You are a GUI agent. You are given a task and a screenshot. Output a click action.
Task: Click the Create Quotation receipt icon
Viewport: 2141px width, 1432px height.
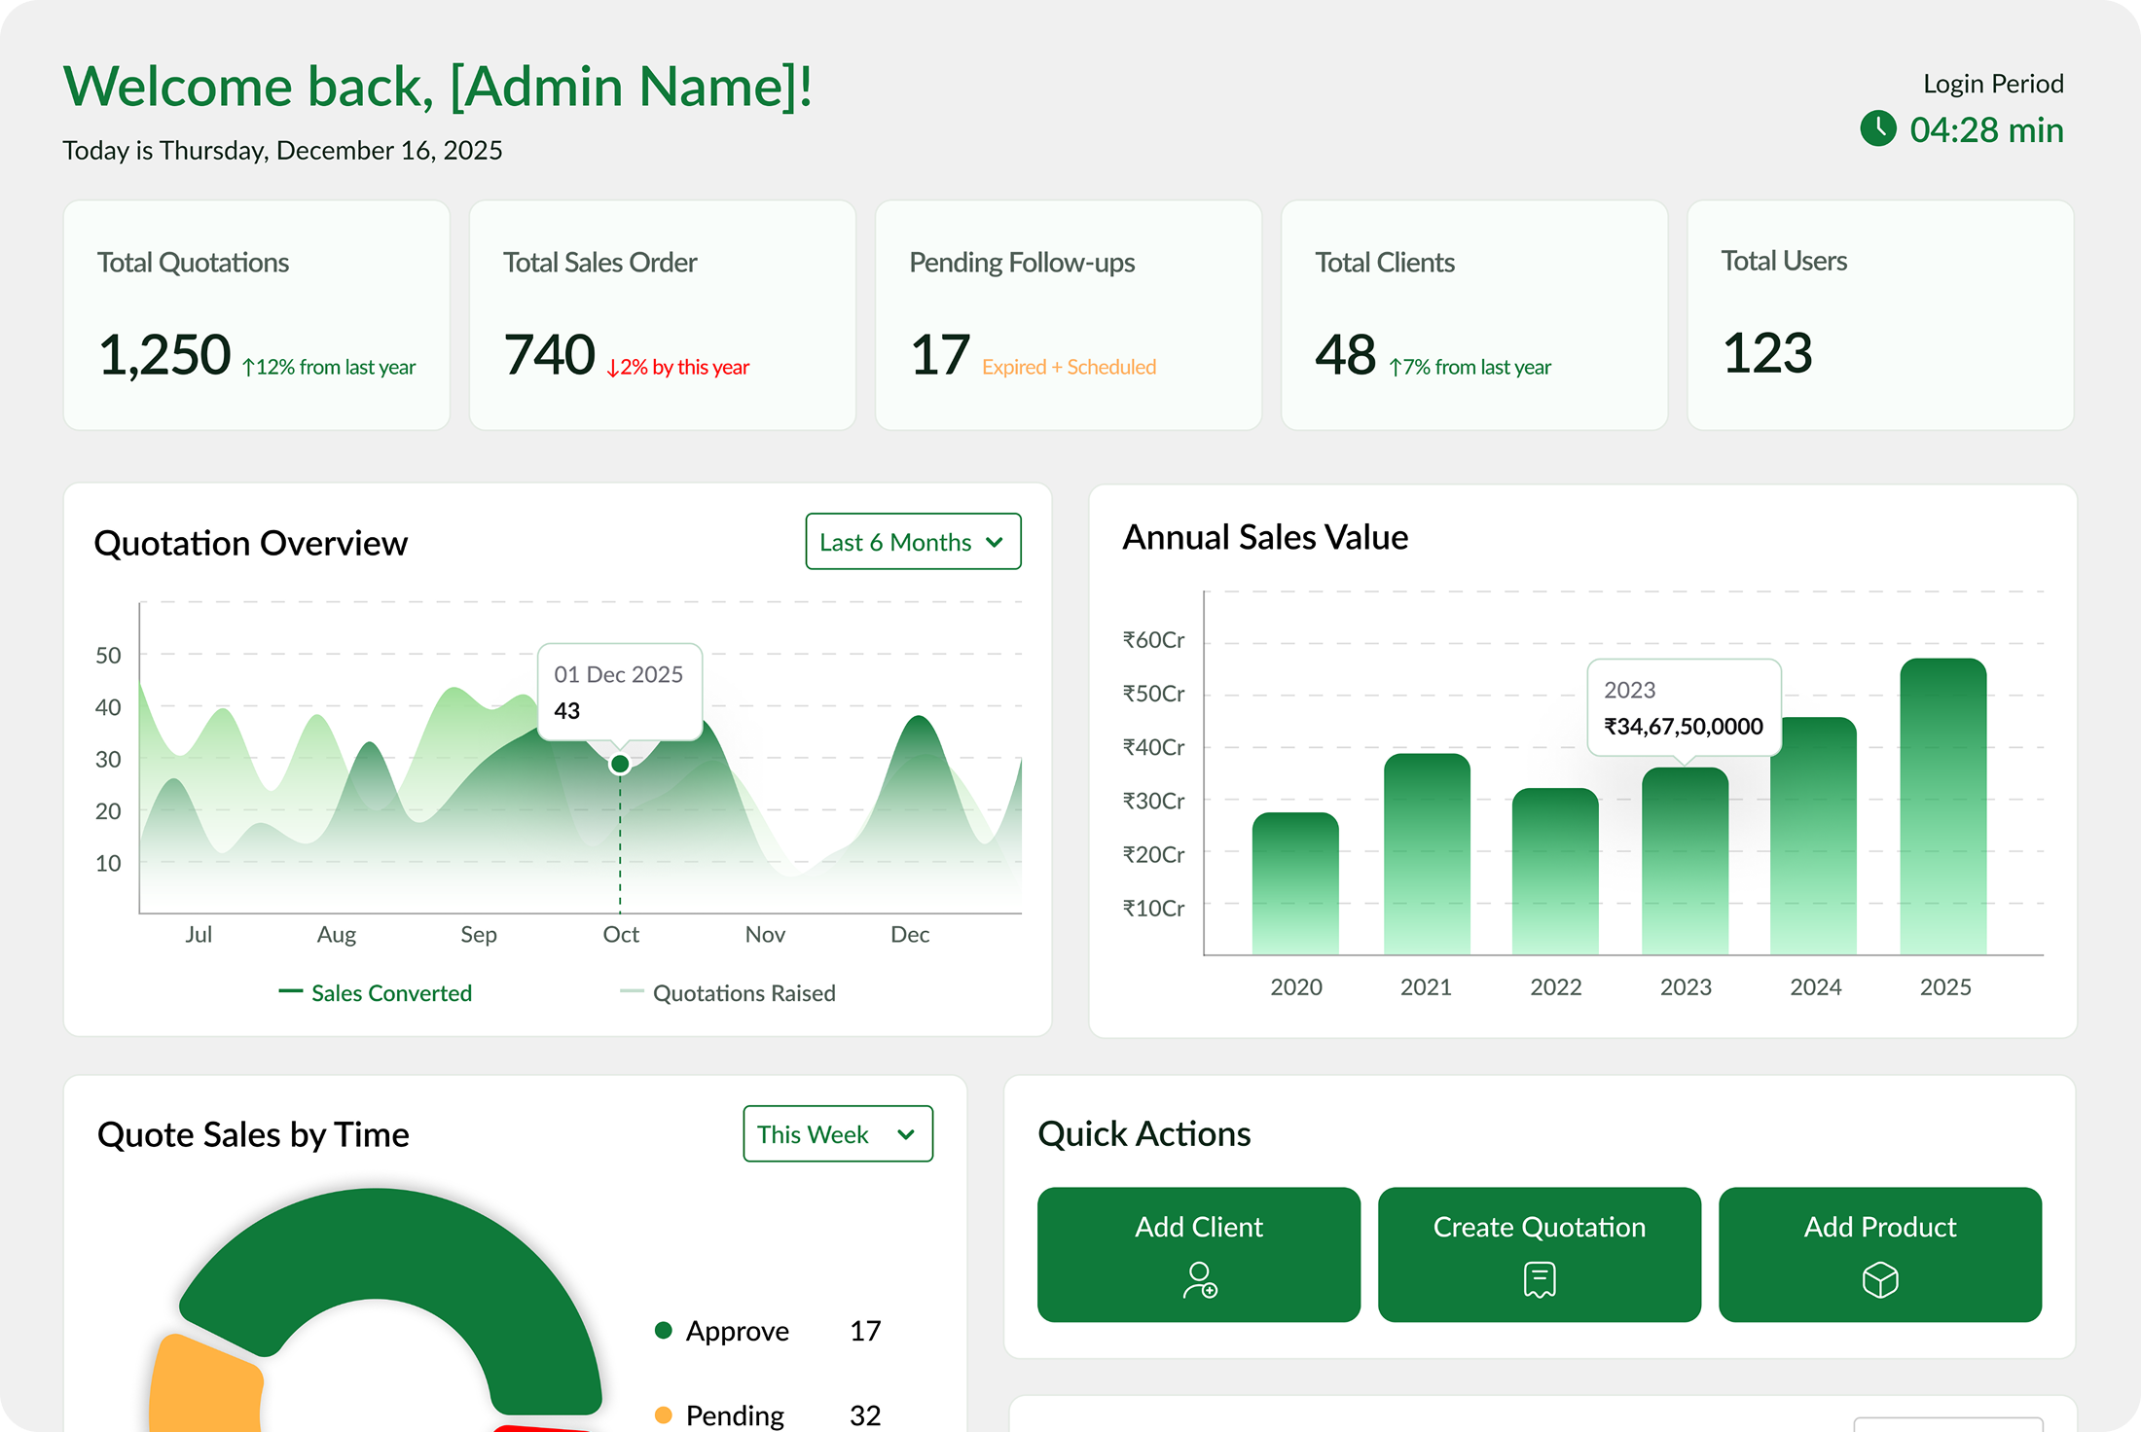coord(1540,1279)
